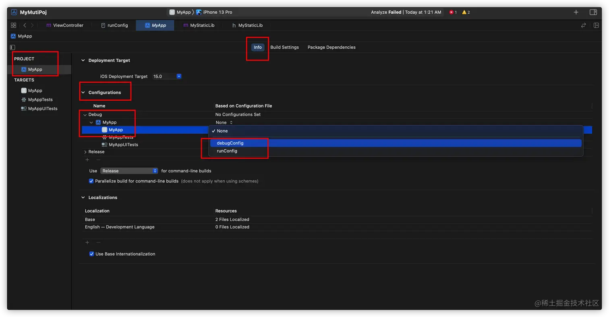Remove configuration with minus button
This screenshot has width=609, height=317.
click(x=98, y=160)
